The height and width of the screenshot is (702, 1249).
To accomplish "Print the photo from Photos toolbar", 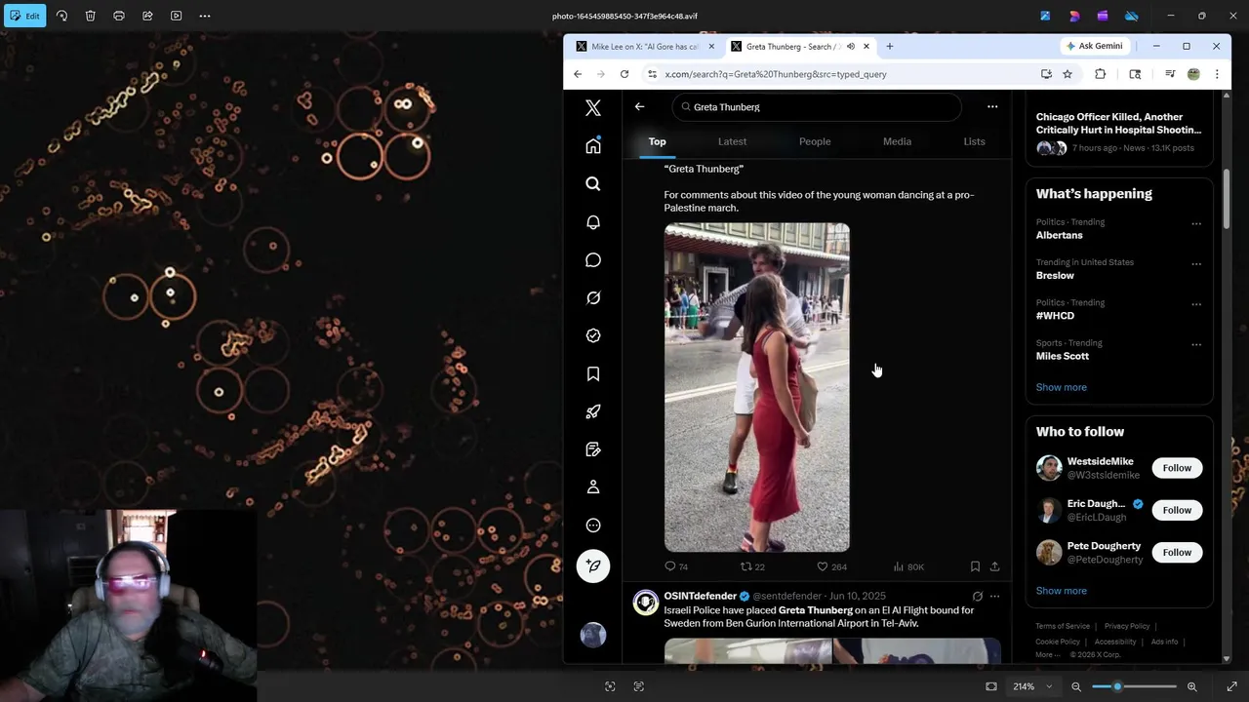I will point(119,16).
